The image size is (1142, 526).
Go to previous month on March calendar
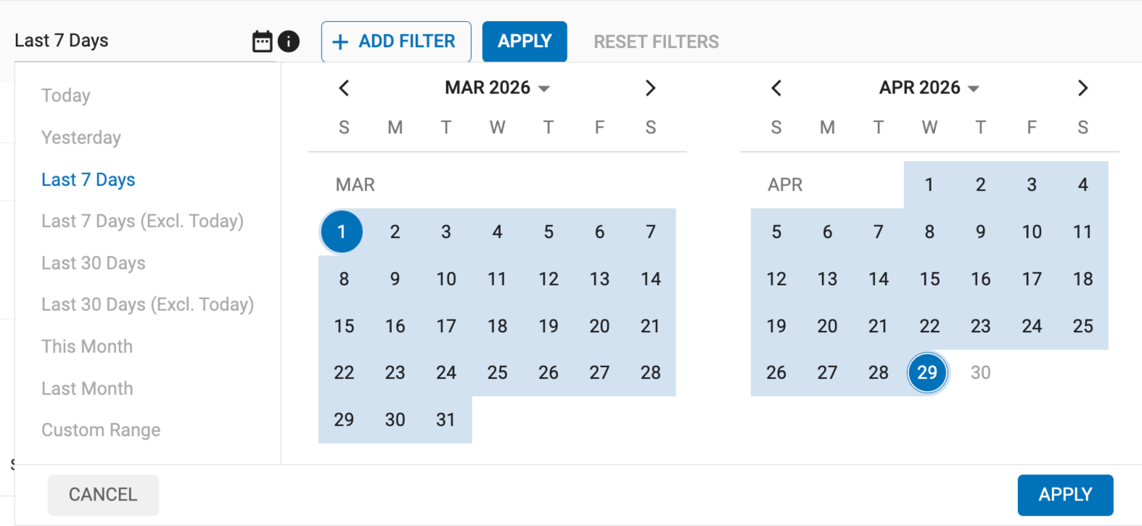coord(344,87)
